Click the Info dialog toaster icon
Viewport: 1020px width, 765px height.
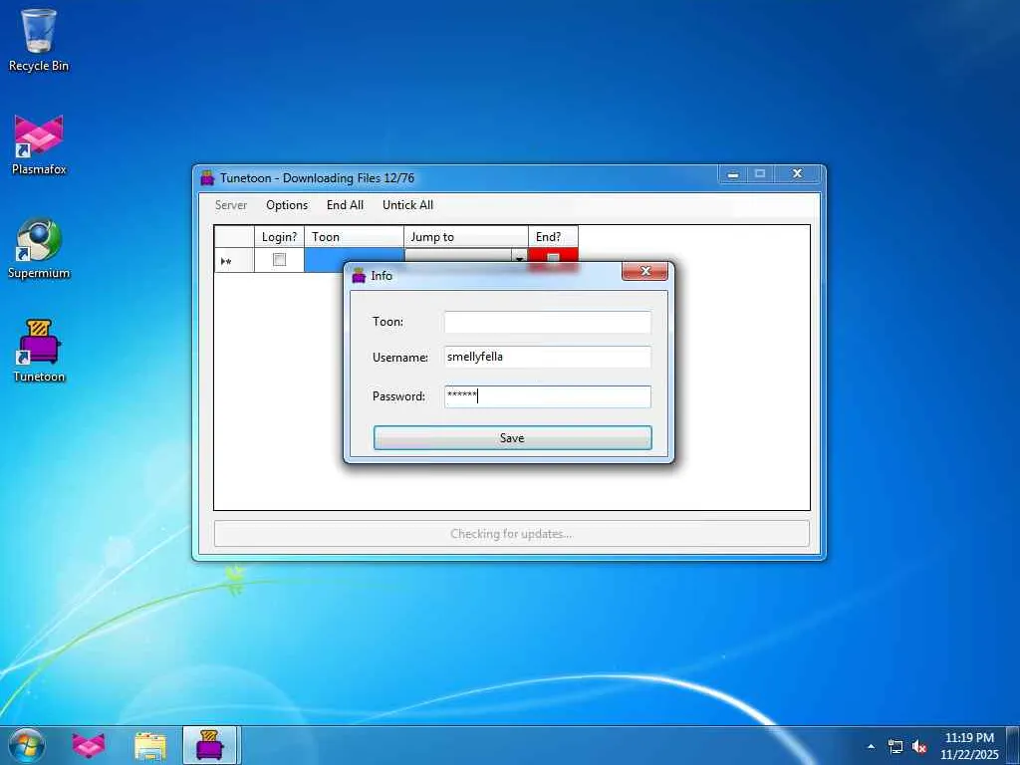coord(359,276)
